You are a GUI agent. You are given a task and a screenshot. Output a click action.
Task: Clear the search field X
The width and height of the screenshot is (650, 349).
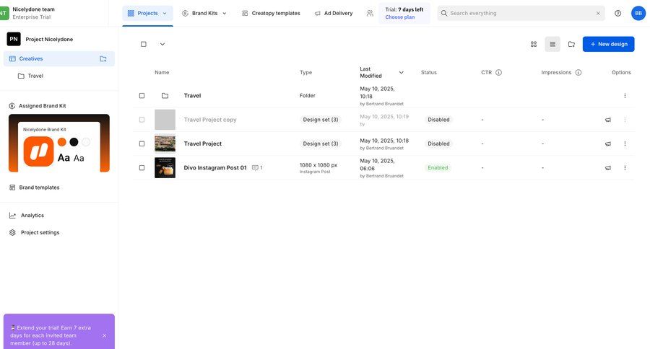point(598,13)
